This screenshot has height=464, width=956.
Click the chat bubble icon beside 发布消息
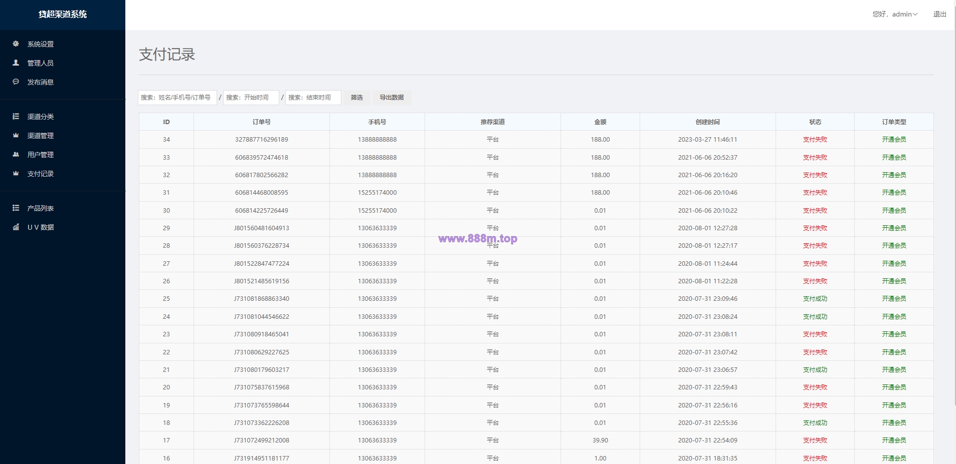pos(16,82)
